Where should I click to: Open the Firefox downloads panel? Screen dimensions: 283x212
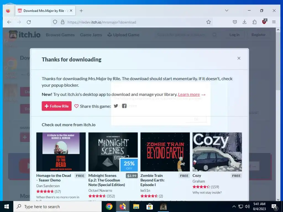(x=245, y=22)
